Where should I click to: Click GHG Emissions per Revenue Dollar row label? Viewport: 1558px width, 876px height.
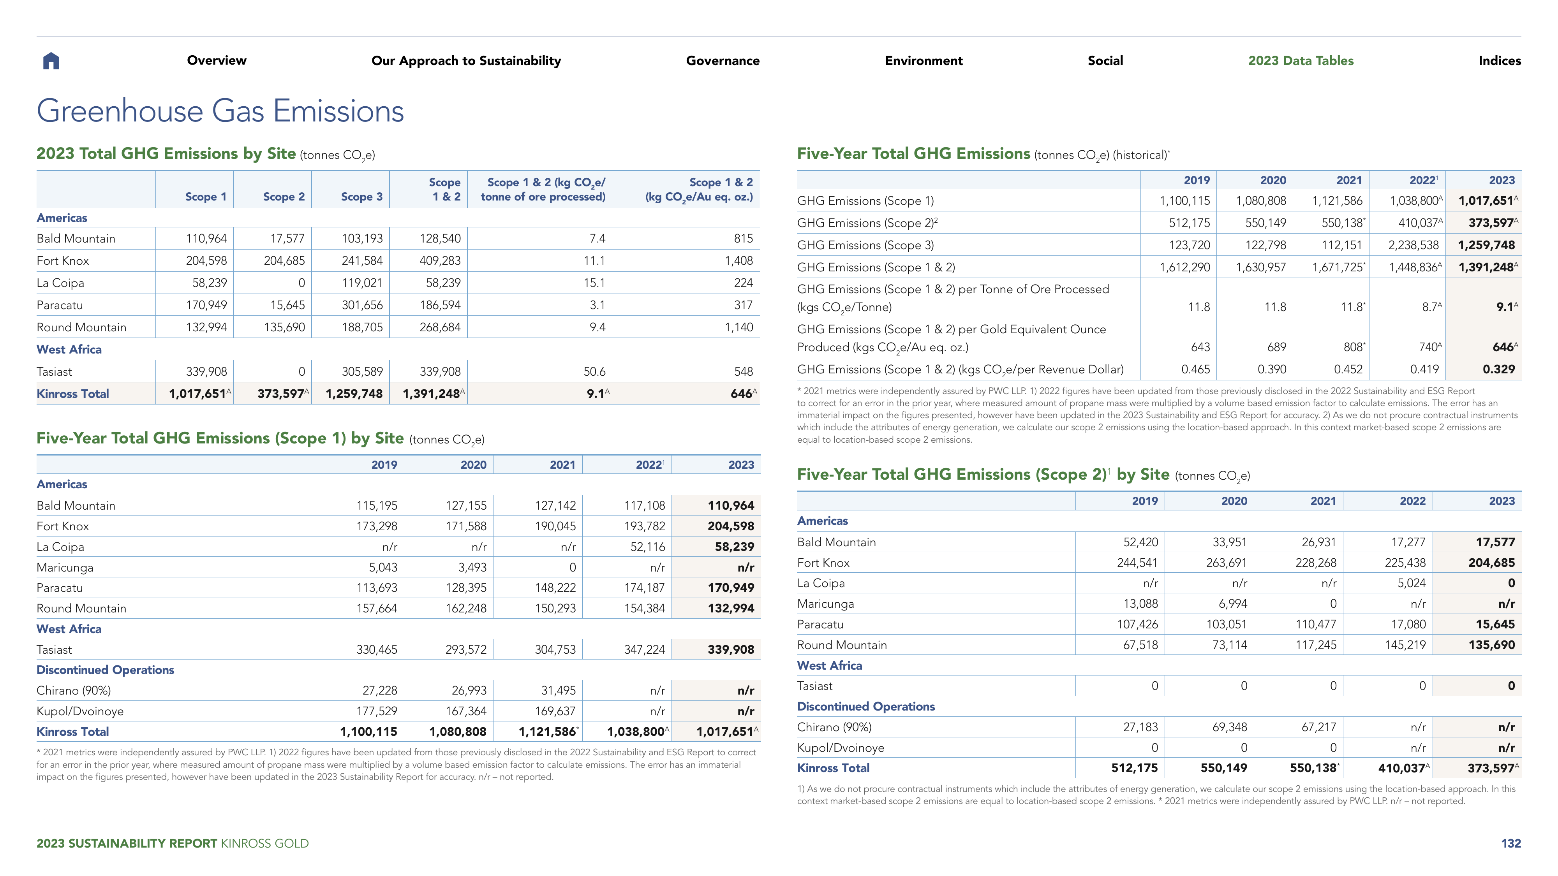pos(961,370)
